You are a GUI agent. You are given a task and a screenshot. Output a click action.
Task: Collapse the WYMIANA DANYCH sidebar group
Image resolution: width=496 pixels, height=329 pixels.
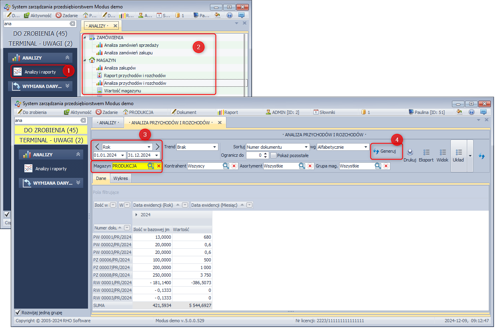point(78,183)
